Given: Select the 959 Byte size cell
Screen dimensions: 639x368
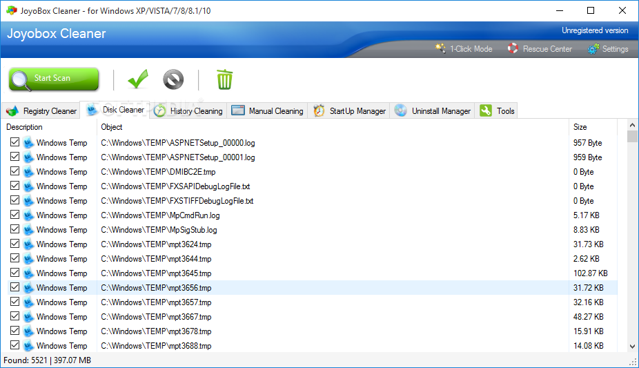Looking at the screenshot, I should (587, 157).
